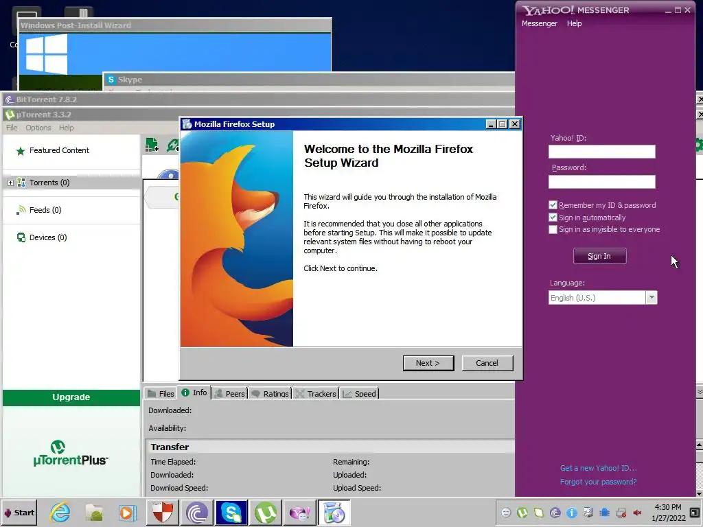Click the Firefox Setup title bar icon

(187, 124)
